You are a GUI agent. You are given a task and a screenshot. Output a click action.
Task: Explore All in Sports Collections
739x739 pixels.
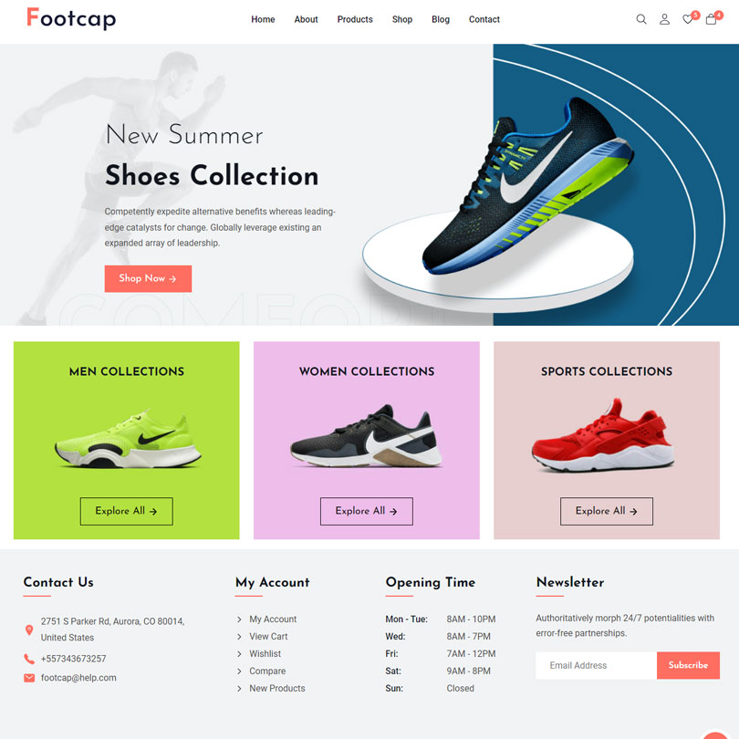click(607, 511)
